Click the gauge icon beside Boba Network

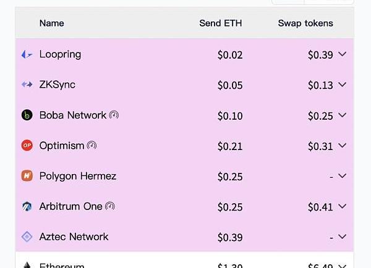[x=114, y=115]
